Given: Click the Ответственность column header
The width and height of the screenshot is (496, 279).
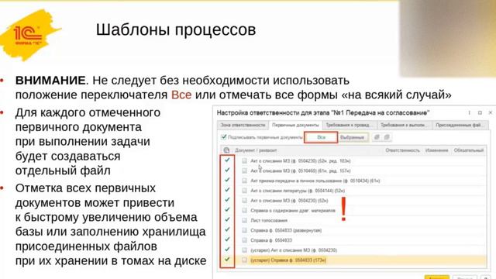Looking at the screenshot, I should (x=402, y=150).
